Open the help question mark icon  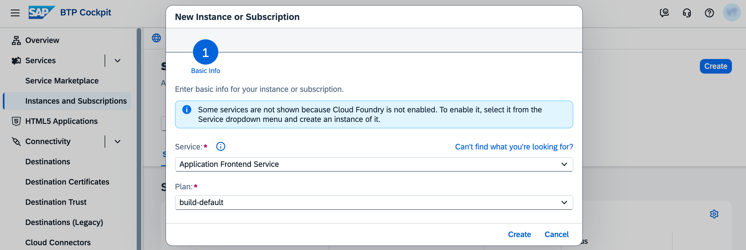click(x=709, y=13)
